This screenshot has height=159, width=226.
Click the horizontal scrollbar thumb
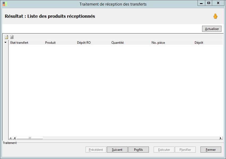[30, 138]
